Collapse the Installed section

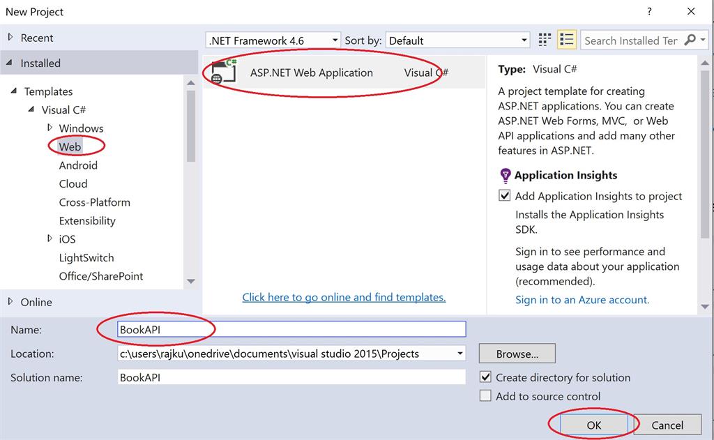(9, 63)
